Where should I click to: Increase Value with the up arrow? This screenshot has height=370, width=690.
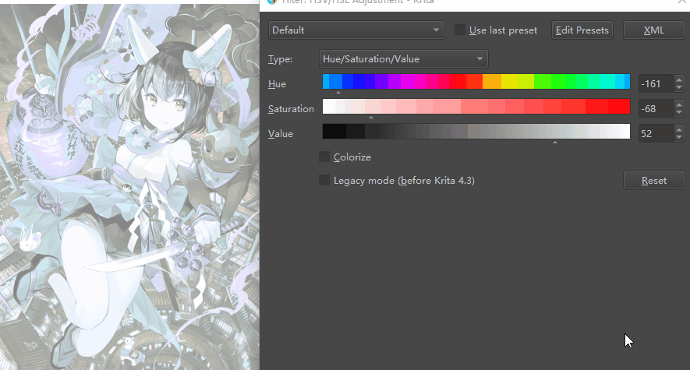[x=679, y=129]
